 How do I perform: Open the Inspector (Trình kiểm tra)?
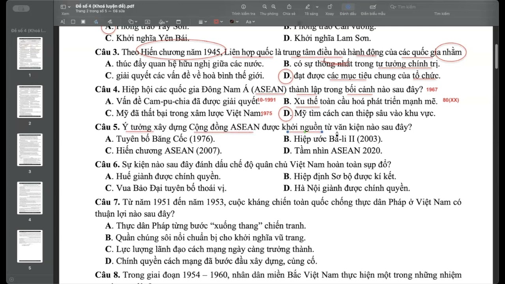pos(243,7)
